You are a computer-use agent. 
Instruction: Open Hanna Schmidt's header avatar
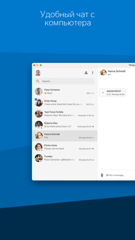(103, 72)
